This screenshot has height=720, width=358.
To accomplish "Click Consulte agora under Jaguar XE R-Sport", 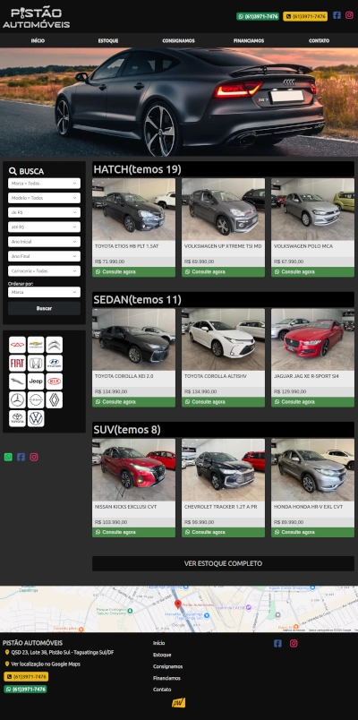I will click(312, 402).
